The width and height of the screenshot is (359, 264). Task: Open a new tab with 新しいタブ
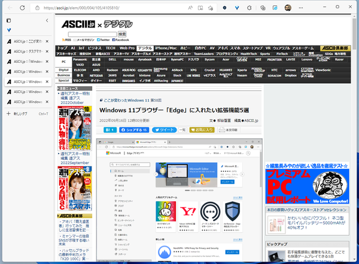[x=28, y=114]
